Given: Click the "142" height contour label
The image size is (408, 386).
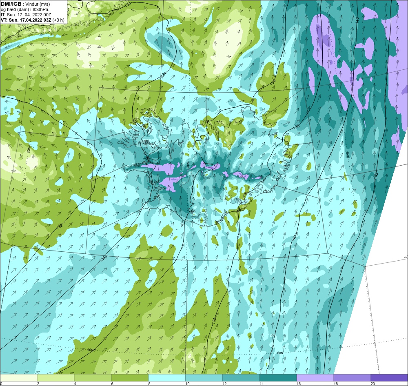Looking at the screenshot, I should pos(377,175).
